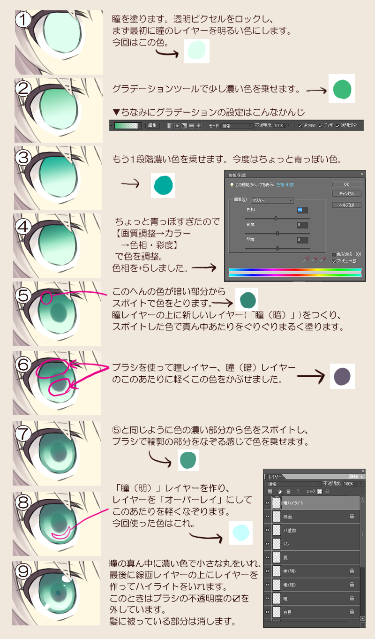Open the layer blend mode 通常 dropdown
The image size is (375, 639).
click(293, 484)
